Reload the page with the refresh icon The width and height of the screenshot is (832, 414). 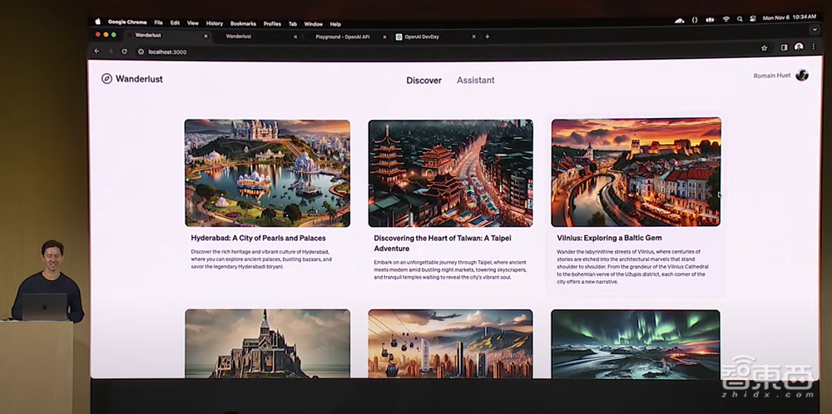pyautogui.click(x=125, y=52)
